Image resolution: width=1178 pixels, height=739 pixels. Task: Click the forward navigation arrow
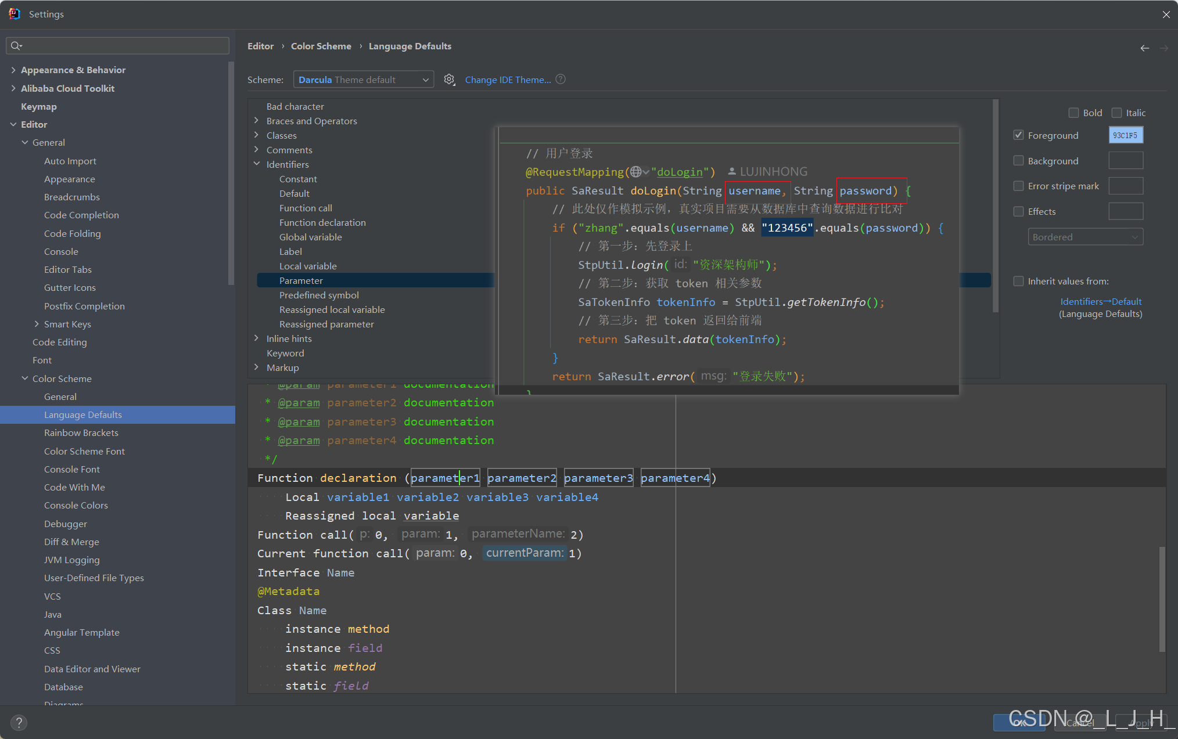(x=1163, y=48)
